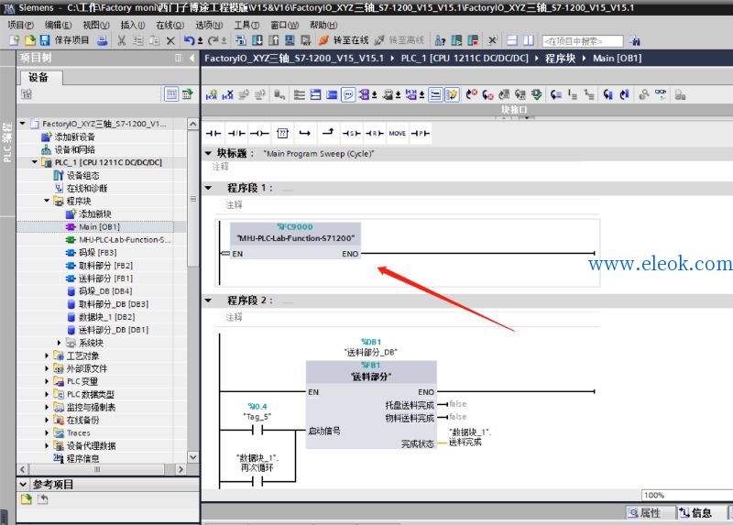Go online with 转至在线 button

point(345,40)
